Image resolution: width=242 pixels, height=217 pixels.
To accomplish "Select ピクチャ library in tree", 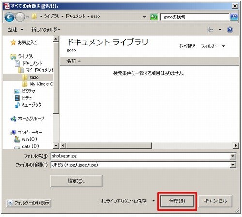I will coord(29,91).
